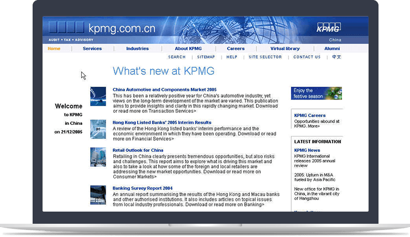Switch to the Chinese language version link
The height and width of the screenshot is (237, 410).
pos(337,57)
